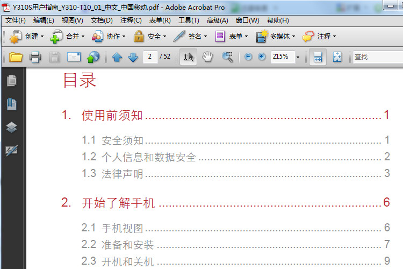This screenshot has height=269, width=403.
Task: Click the page number field showing 2
Action: pyautogui.click(x=150, y=56)
